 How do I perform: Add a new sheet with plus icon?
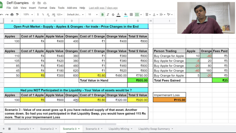pos(4,129)
